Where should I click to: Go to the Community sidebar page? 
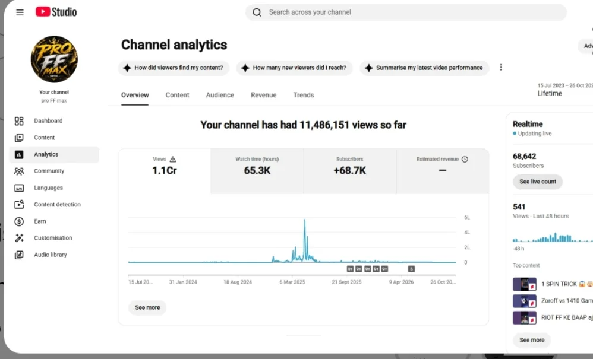pos(54,171)
